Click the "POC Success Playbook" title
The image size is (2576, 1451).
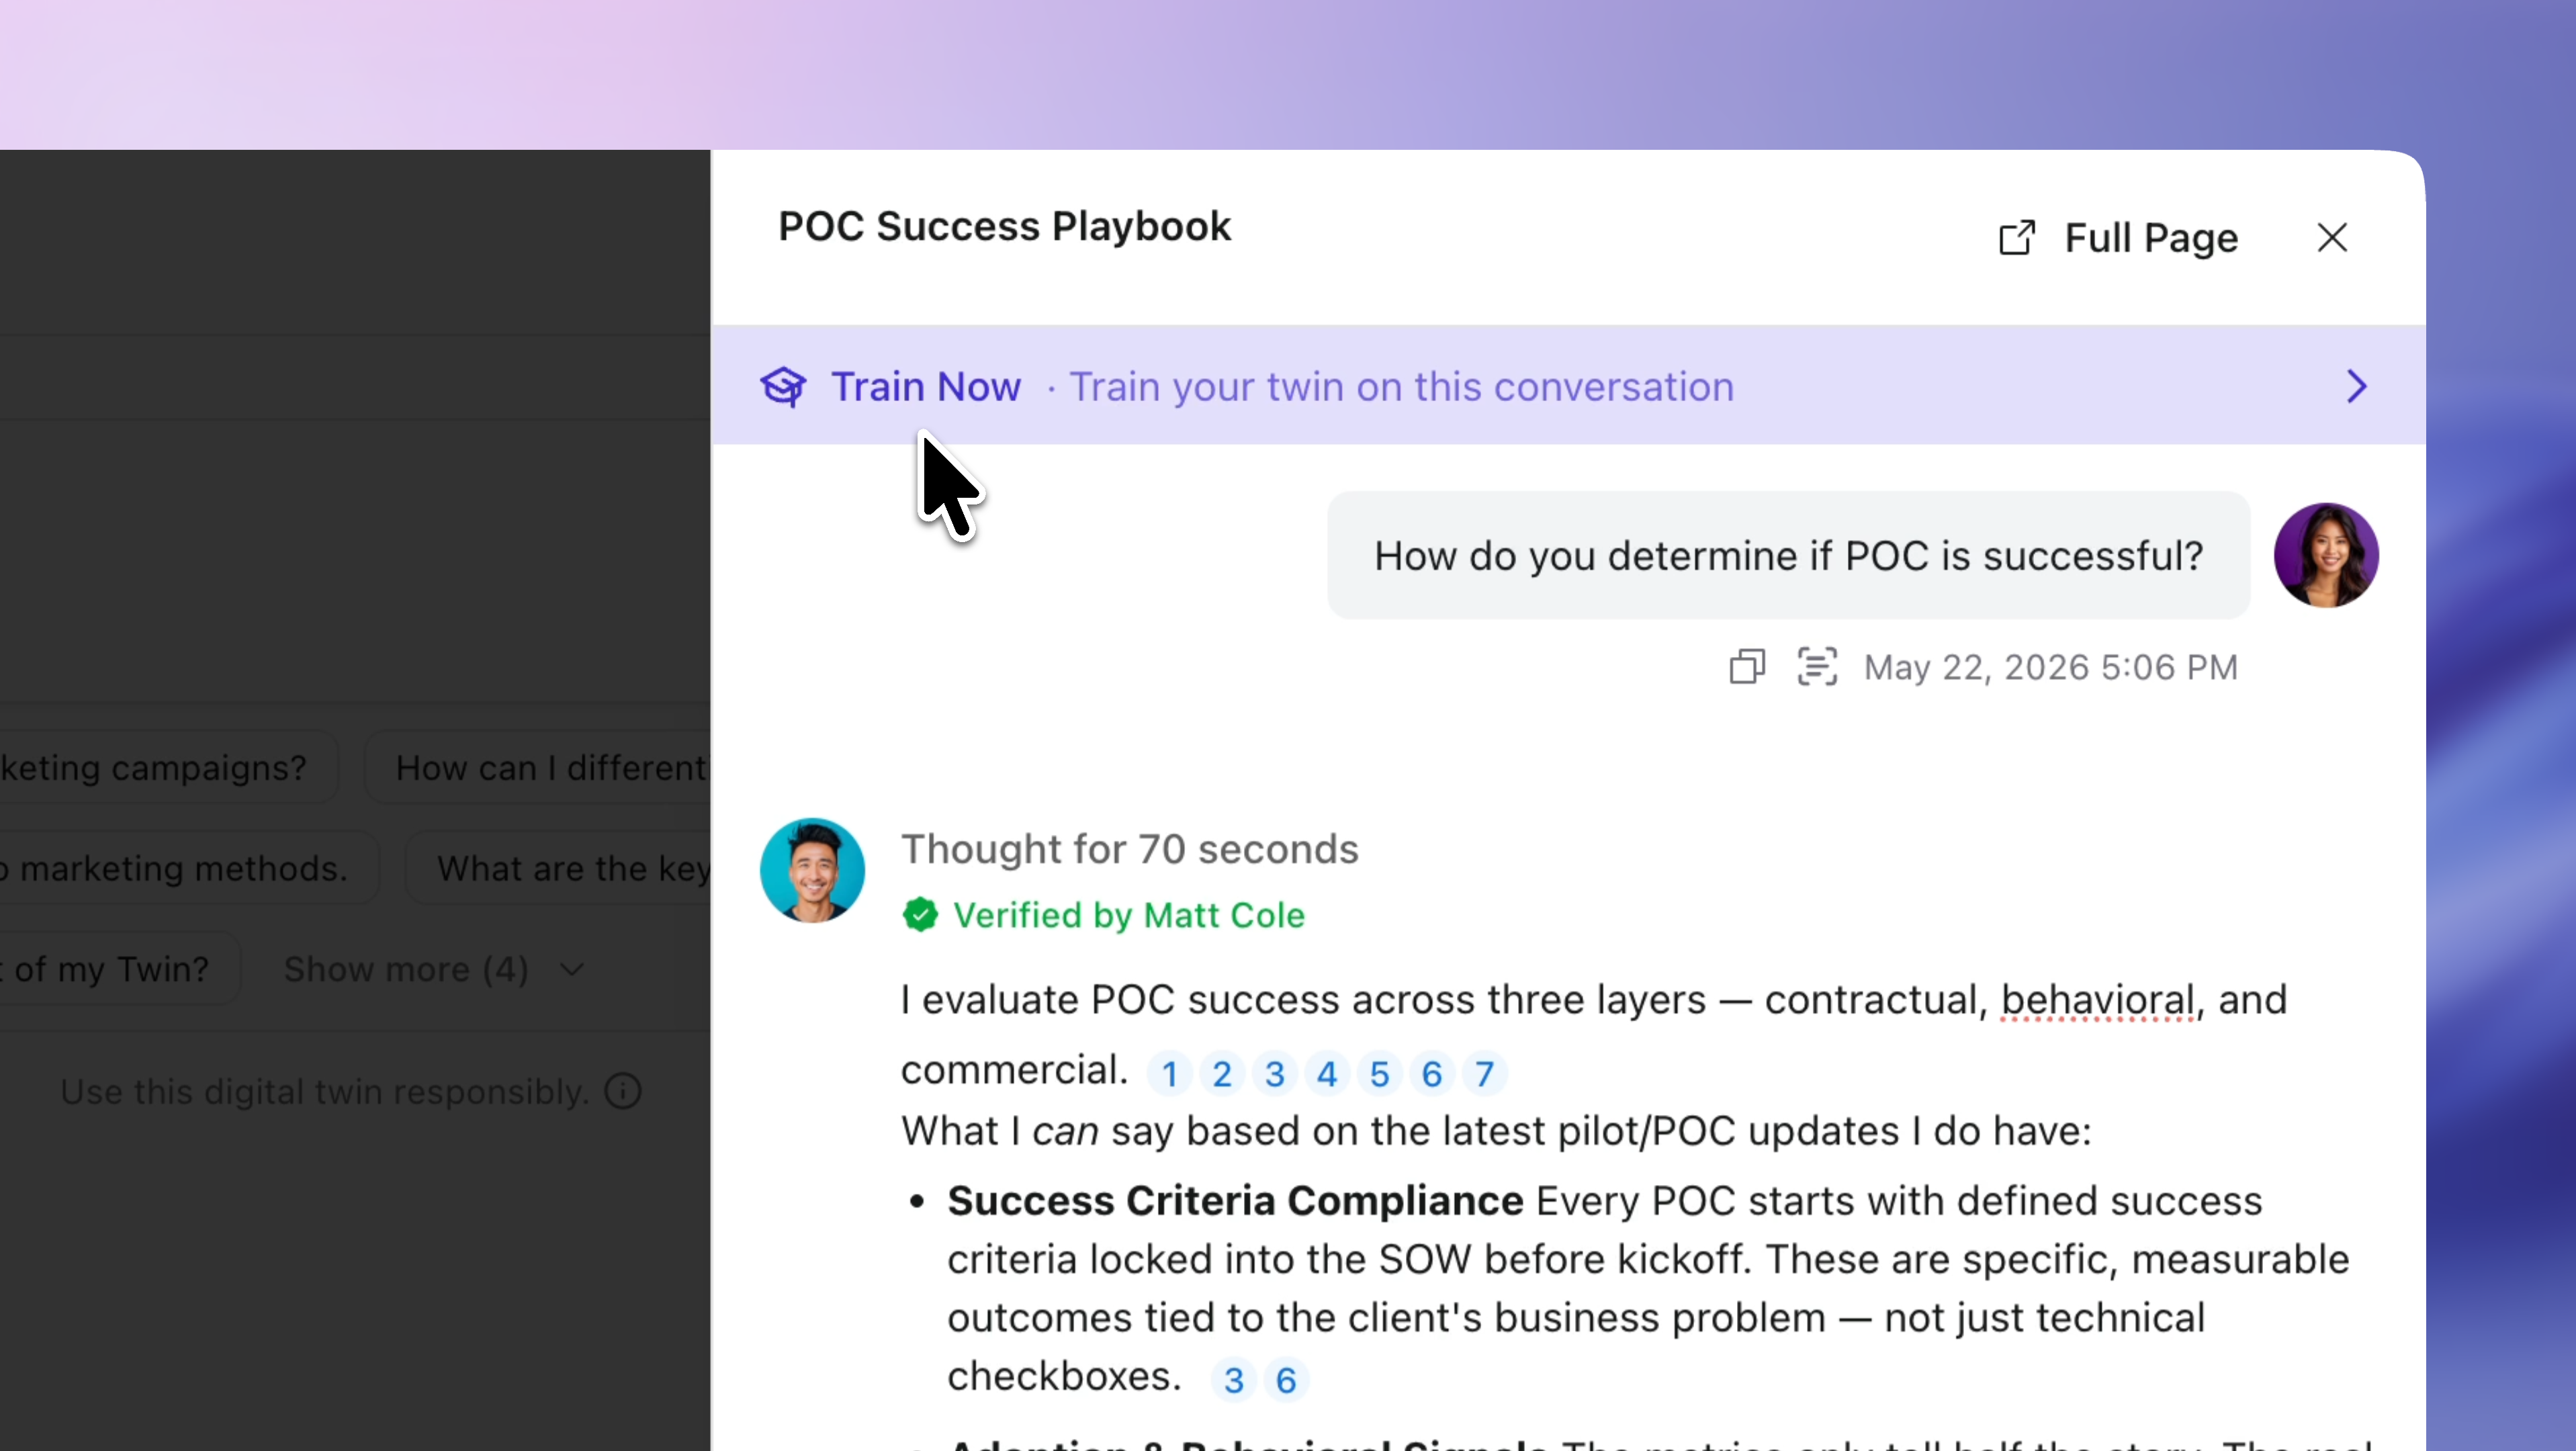click(x=1004, y=226)
